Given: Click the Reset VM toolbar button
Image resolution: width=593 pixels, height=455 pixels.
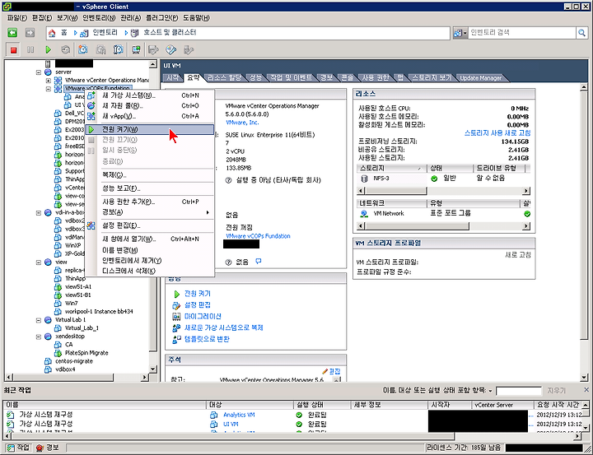Looking at the screenshot, I should tap(65, 49).
